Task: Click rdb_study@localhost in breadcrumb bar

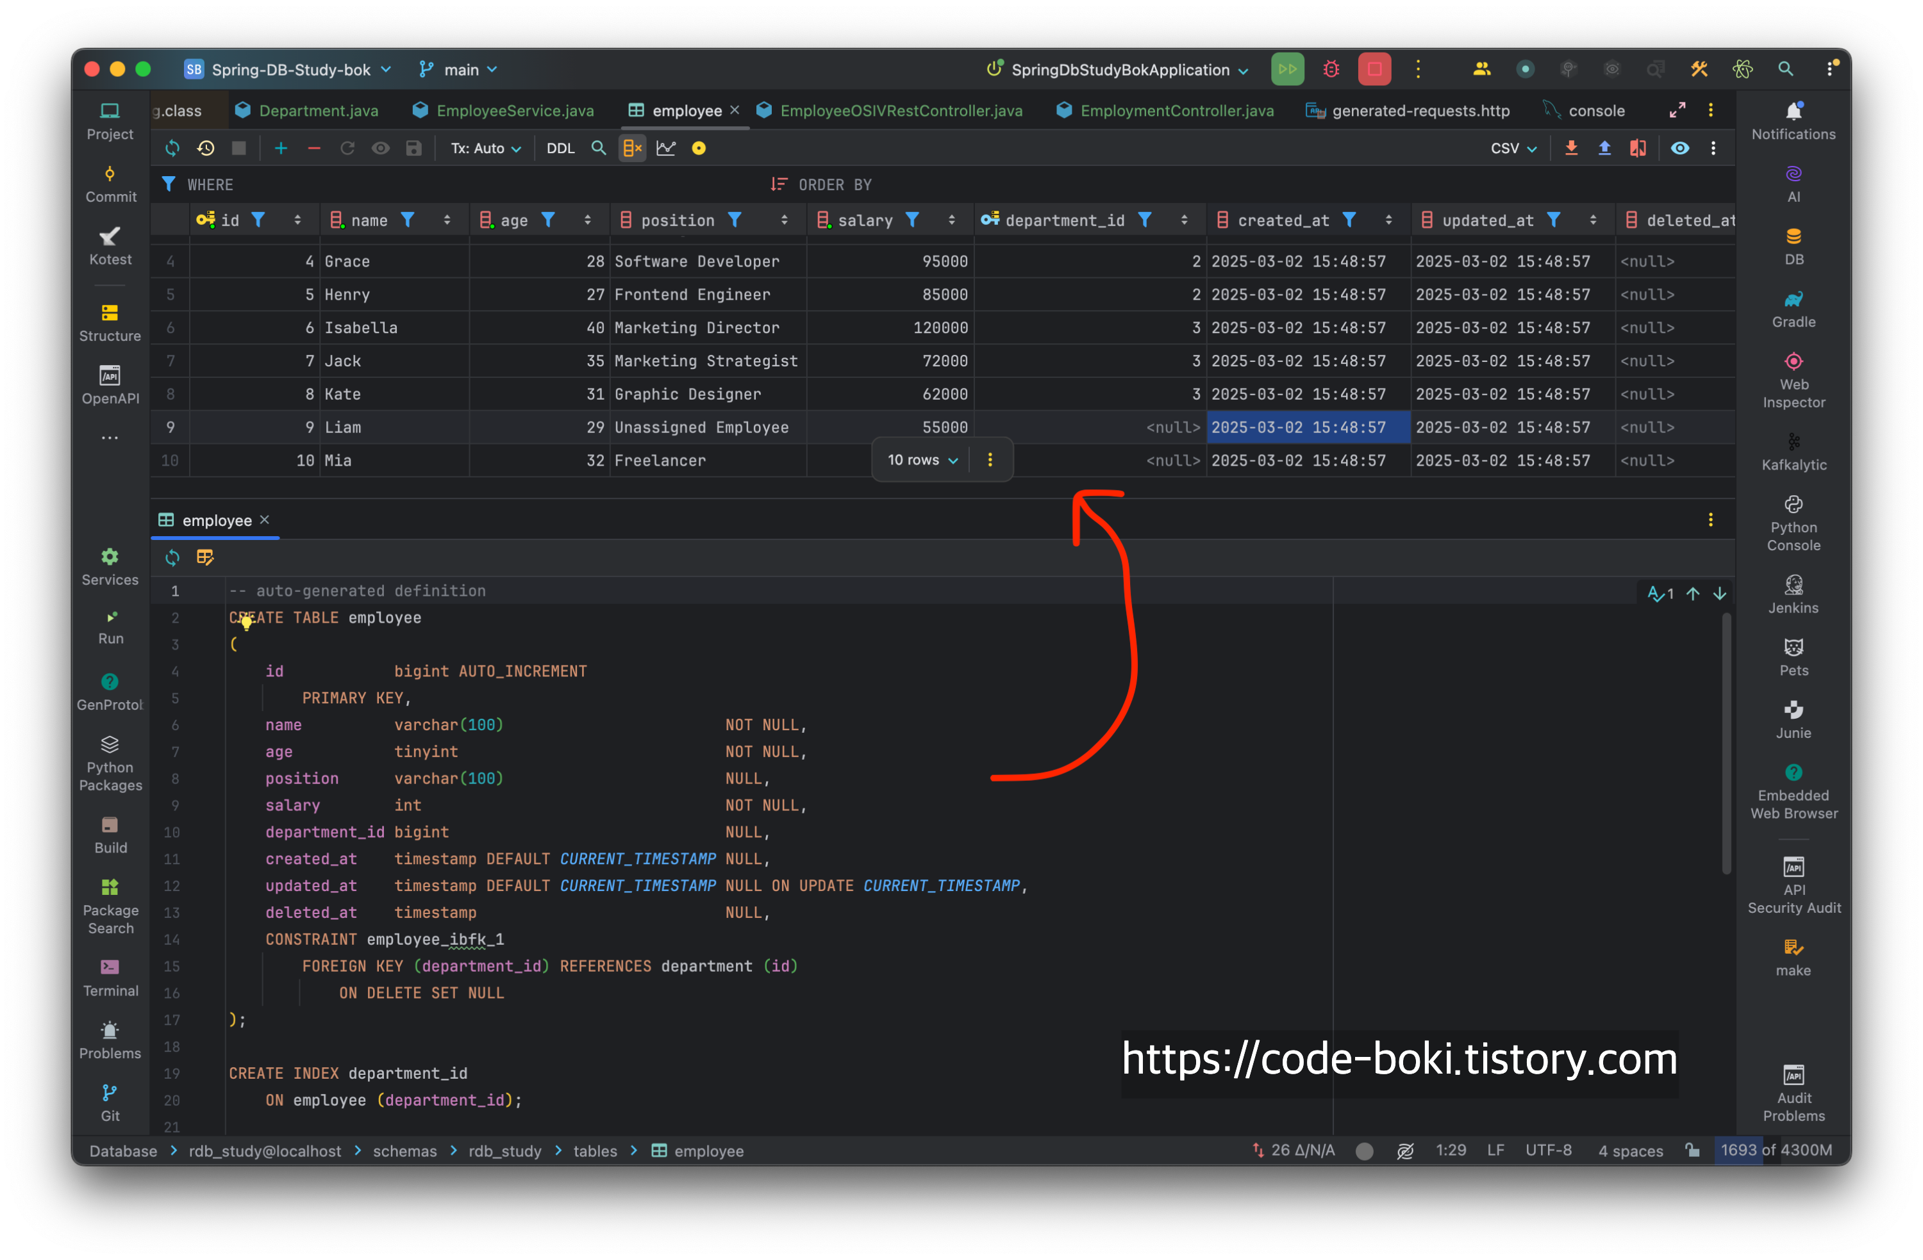Action: [264, 1150]
